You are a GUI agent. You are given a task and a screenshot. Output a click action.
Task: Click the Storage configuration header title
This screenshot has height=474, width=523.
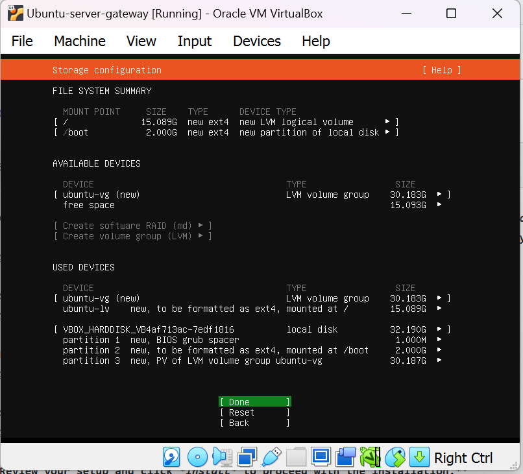pos(106,70)
